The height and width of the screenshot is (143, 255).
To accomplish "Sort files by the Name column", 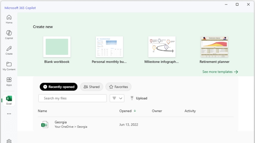I will (42, 111).
